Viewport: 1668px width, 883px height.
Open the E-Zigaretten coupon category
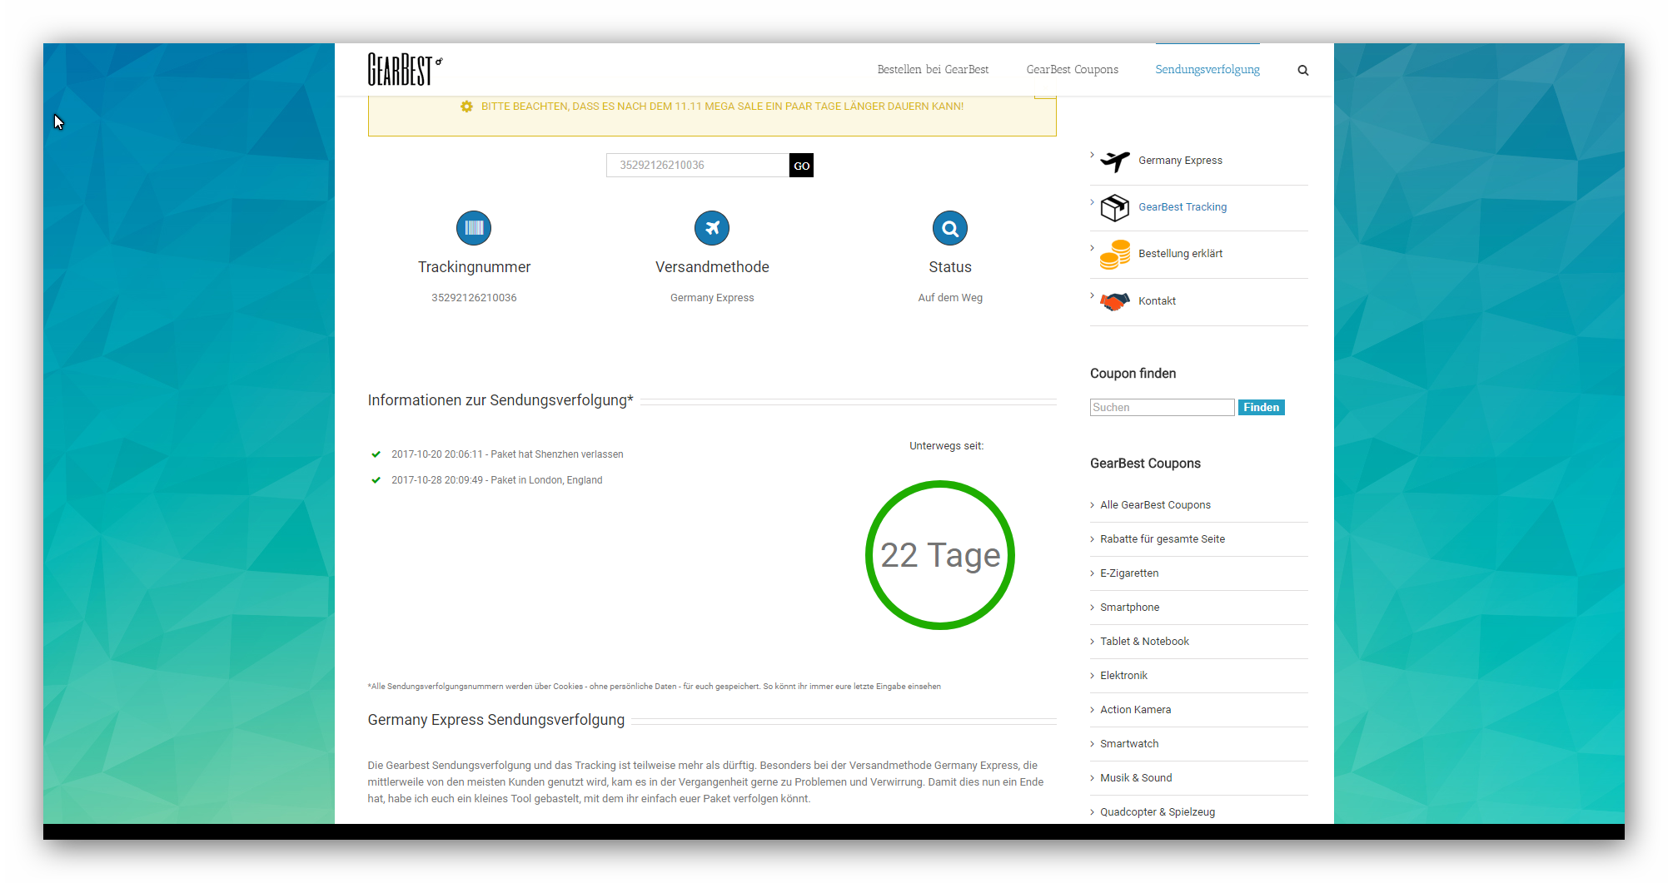coord(1129,573)
